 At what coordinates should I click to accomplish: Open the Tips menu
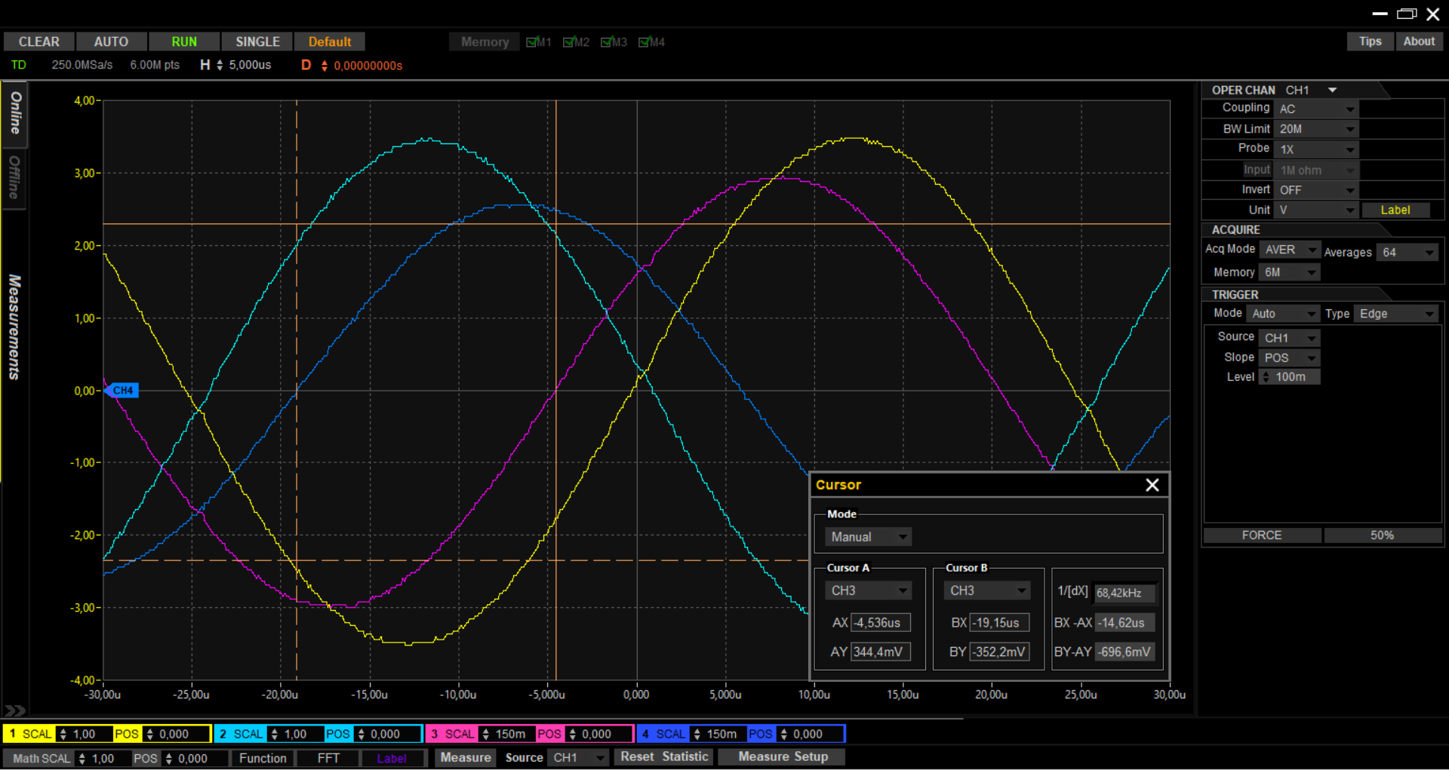(x=1370, y=41)
